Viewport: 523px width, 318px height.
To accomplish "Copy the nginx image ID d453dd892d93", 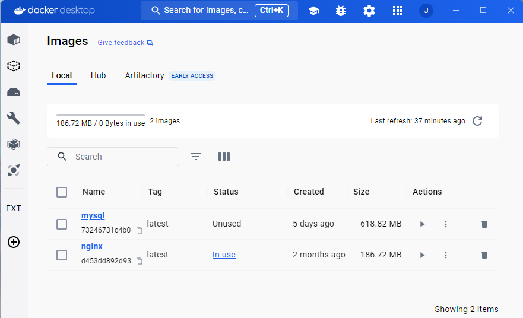I will pos(140,261).
